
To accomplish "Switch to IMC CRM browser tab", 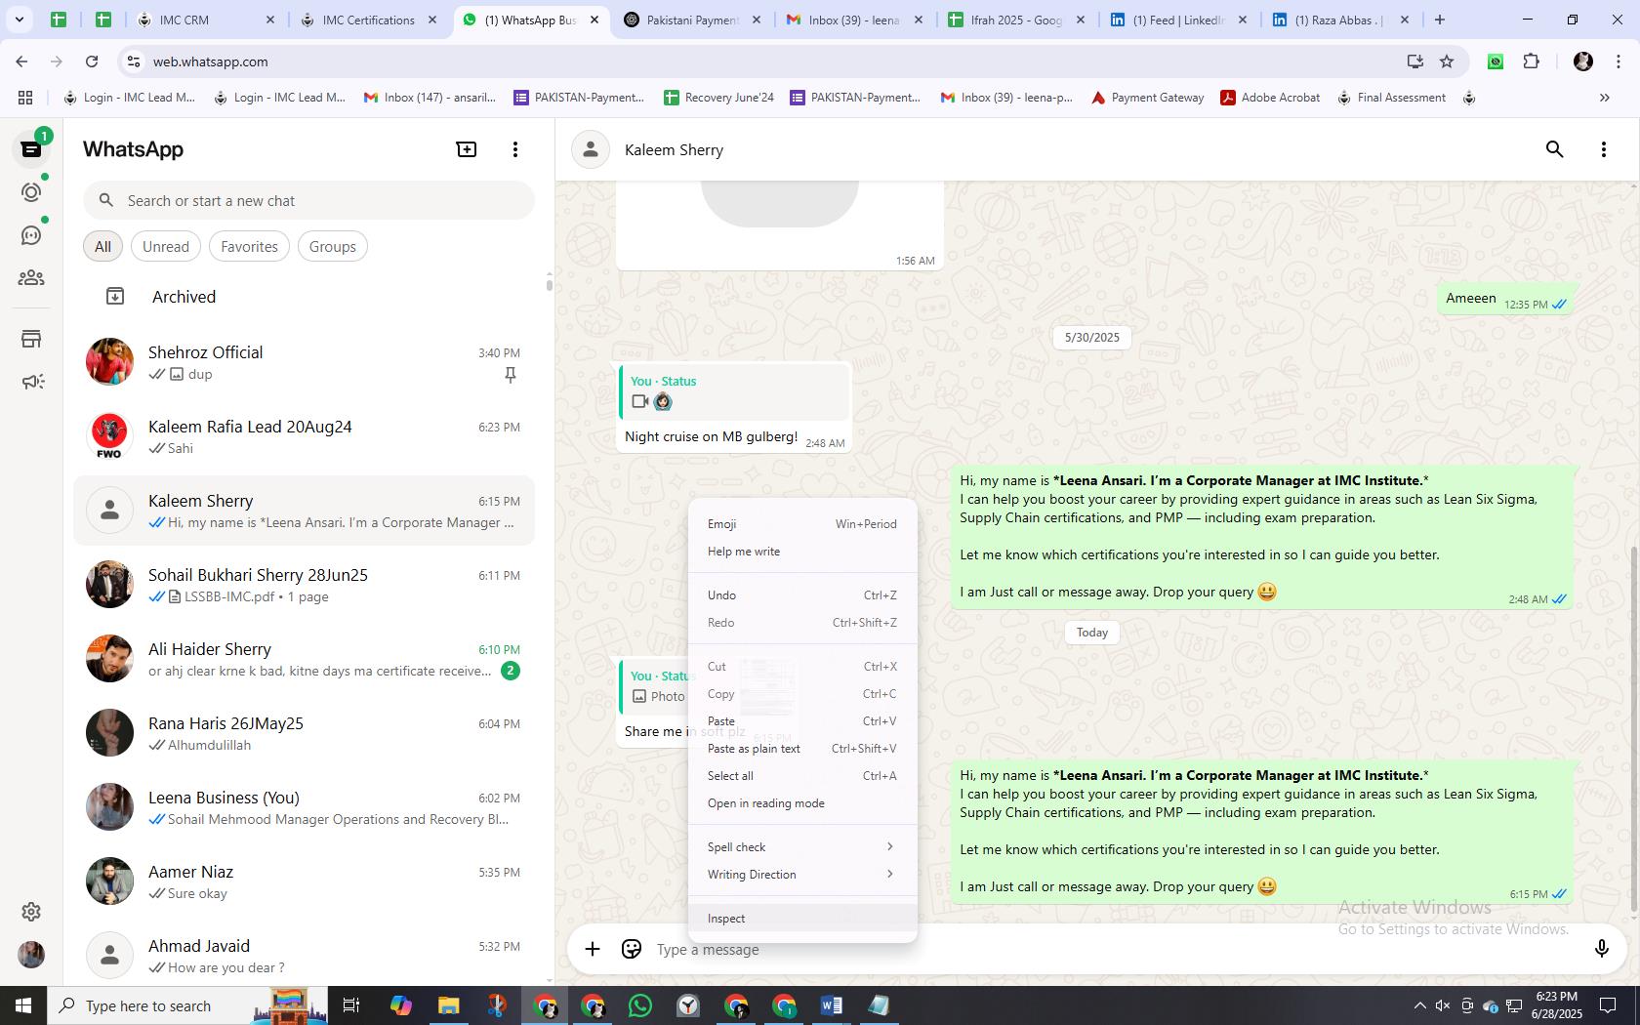I will pos(207,20).
